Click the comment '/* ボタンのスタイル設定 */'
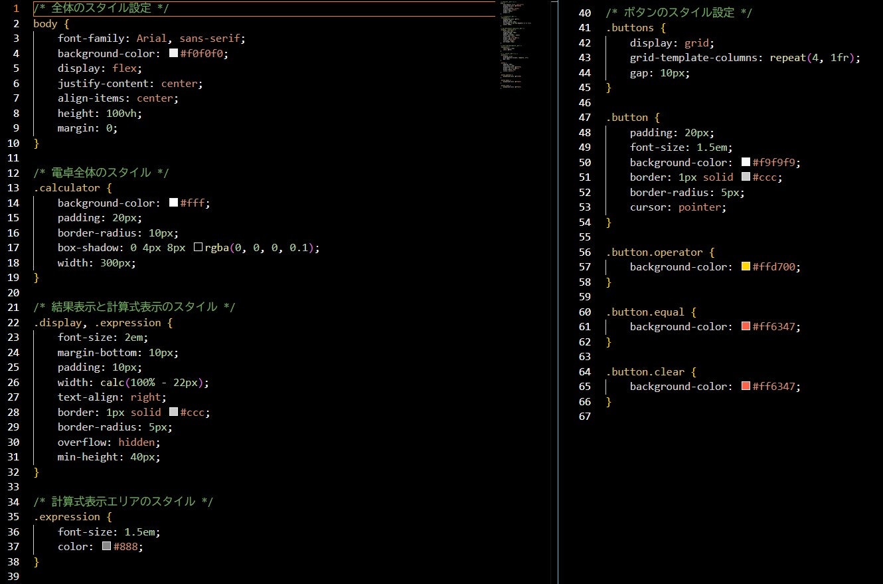The height and width of the screenshot is (584, 883). pos(679,13)
